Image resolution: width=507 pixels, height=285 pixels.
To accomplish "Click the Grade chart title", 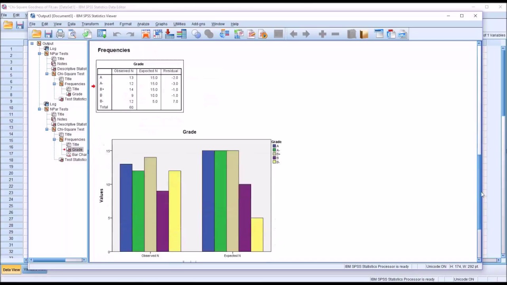I will [189, 132].
